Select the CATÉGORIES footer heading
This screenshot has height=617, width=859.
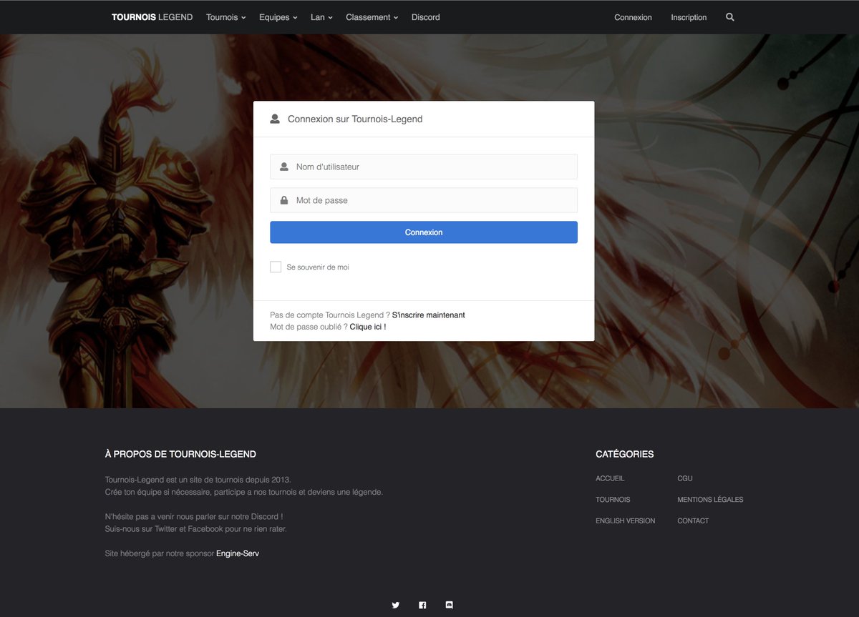[624, 454]
